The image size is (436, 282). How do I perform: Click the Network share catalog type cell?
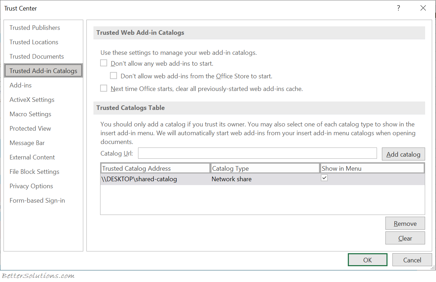[232, 179]
